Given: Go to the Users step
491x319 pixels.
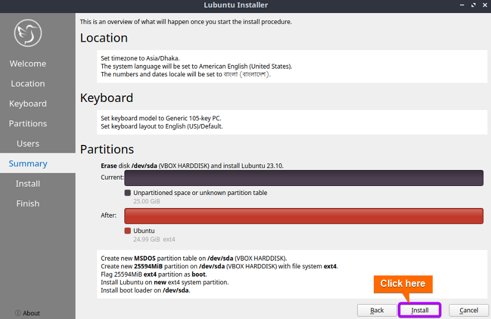Looking at the screenshot, I should (28, 144).
